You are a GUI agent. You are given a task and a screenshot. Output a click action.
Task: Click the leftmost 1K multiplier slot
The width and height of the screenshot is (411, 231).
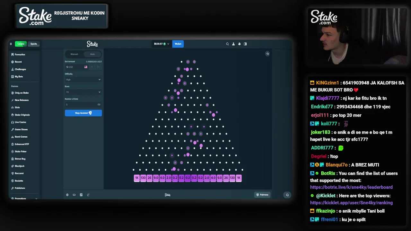pos(137,178)
